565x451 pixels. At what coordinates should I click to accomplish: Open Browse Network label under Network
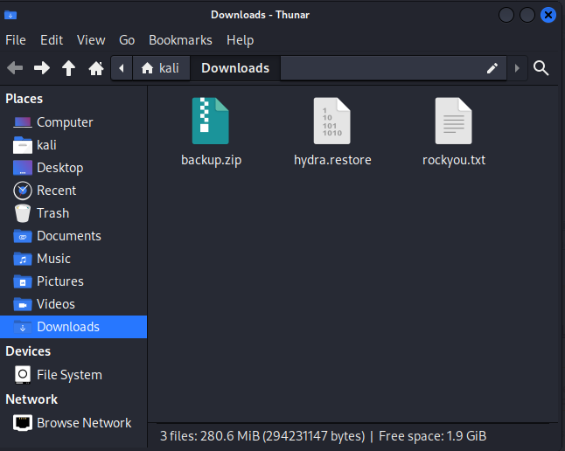84,423
